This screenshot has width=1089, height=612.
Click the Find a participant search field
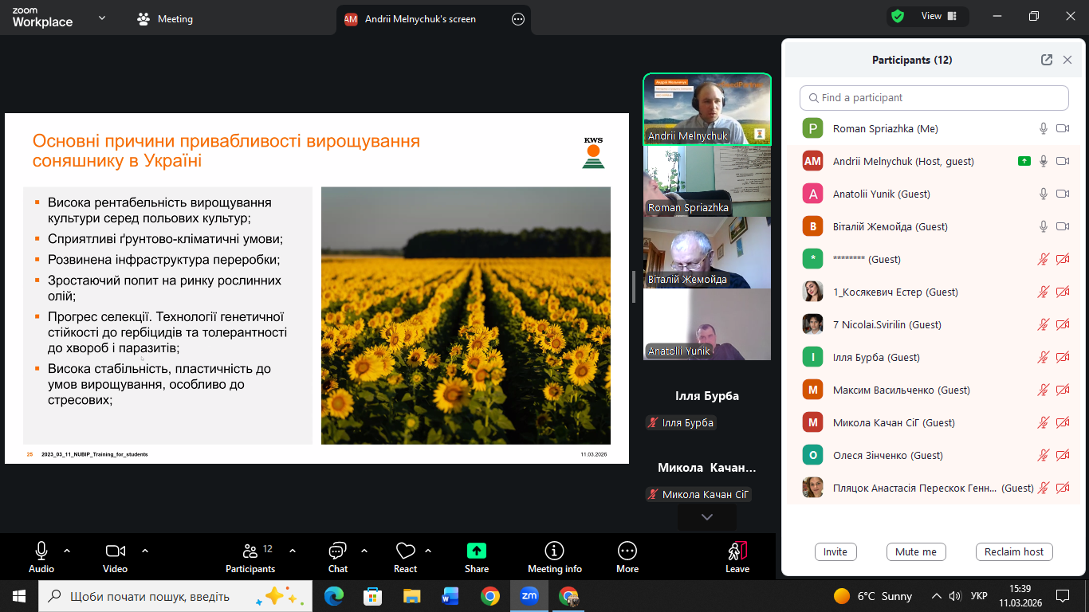(x=934, y=97)
